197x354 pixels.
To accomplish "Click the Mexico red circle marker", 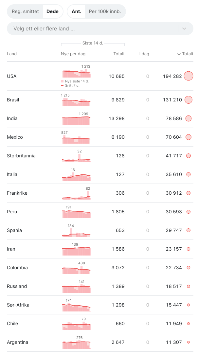I will 188,137.
